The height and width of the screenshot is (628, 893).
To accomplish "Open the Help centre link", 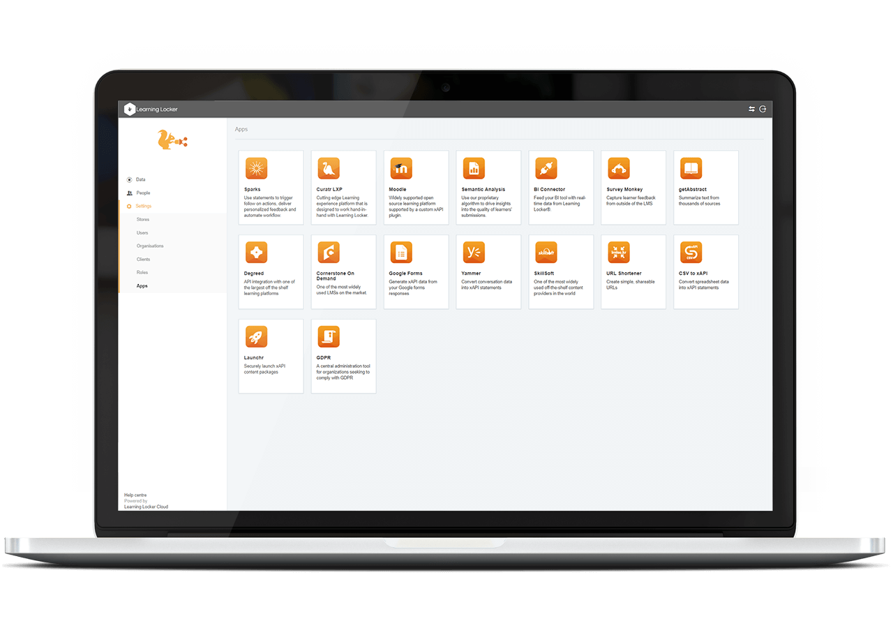I will 135,495.
